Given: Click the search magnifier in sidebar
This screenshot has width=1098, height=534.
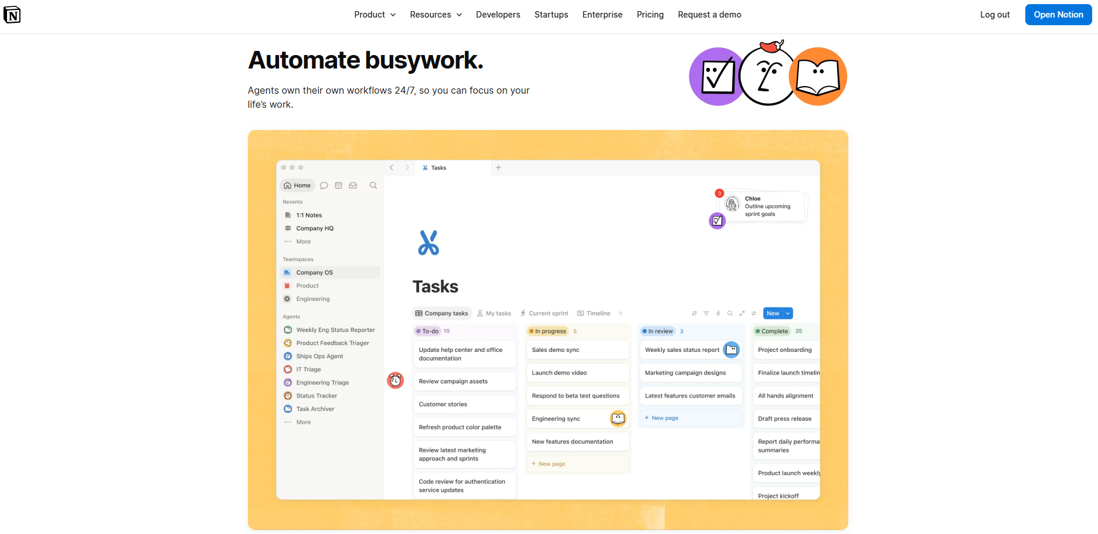Looking at the screenshot, I should click(x=373, y=186).
